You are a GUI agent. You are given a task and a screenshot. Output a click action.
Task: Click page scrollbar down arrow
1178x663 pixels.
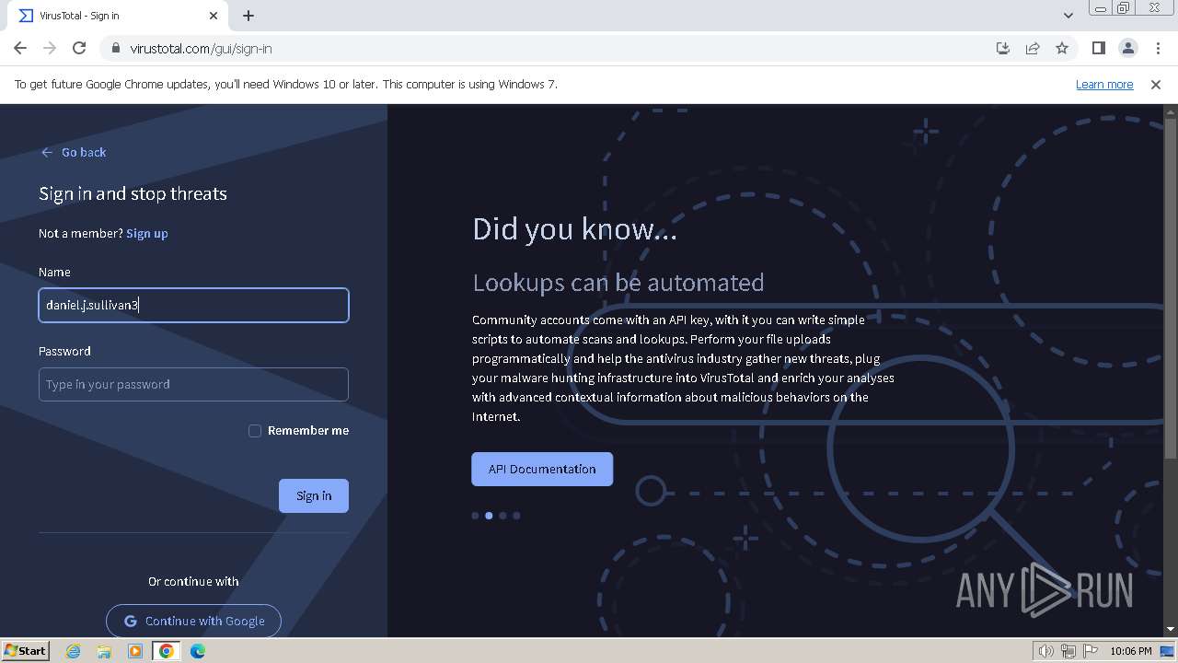click(x=1171, y=629)
